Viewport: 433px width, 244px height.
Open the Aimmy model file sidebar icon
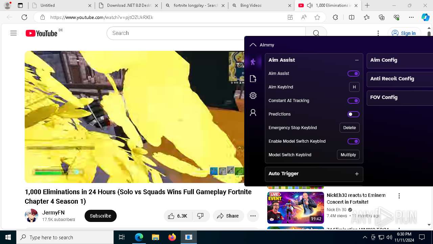pos(253,79)
